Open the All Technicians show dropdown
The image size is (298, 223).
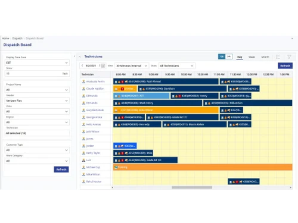pos(177,65)
